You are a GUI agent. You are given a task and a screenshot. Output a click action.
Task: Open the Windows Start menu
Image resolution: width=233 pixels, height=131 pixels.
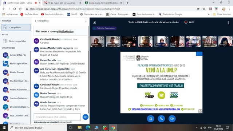[x=4, y=128]
